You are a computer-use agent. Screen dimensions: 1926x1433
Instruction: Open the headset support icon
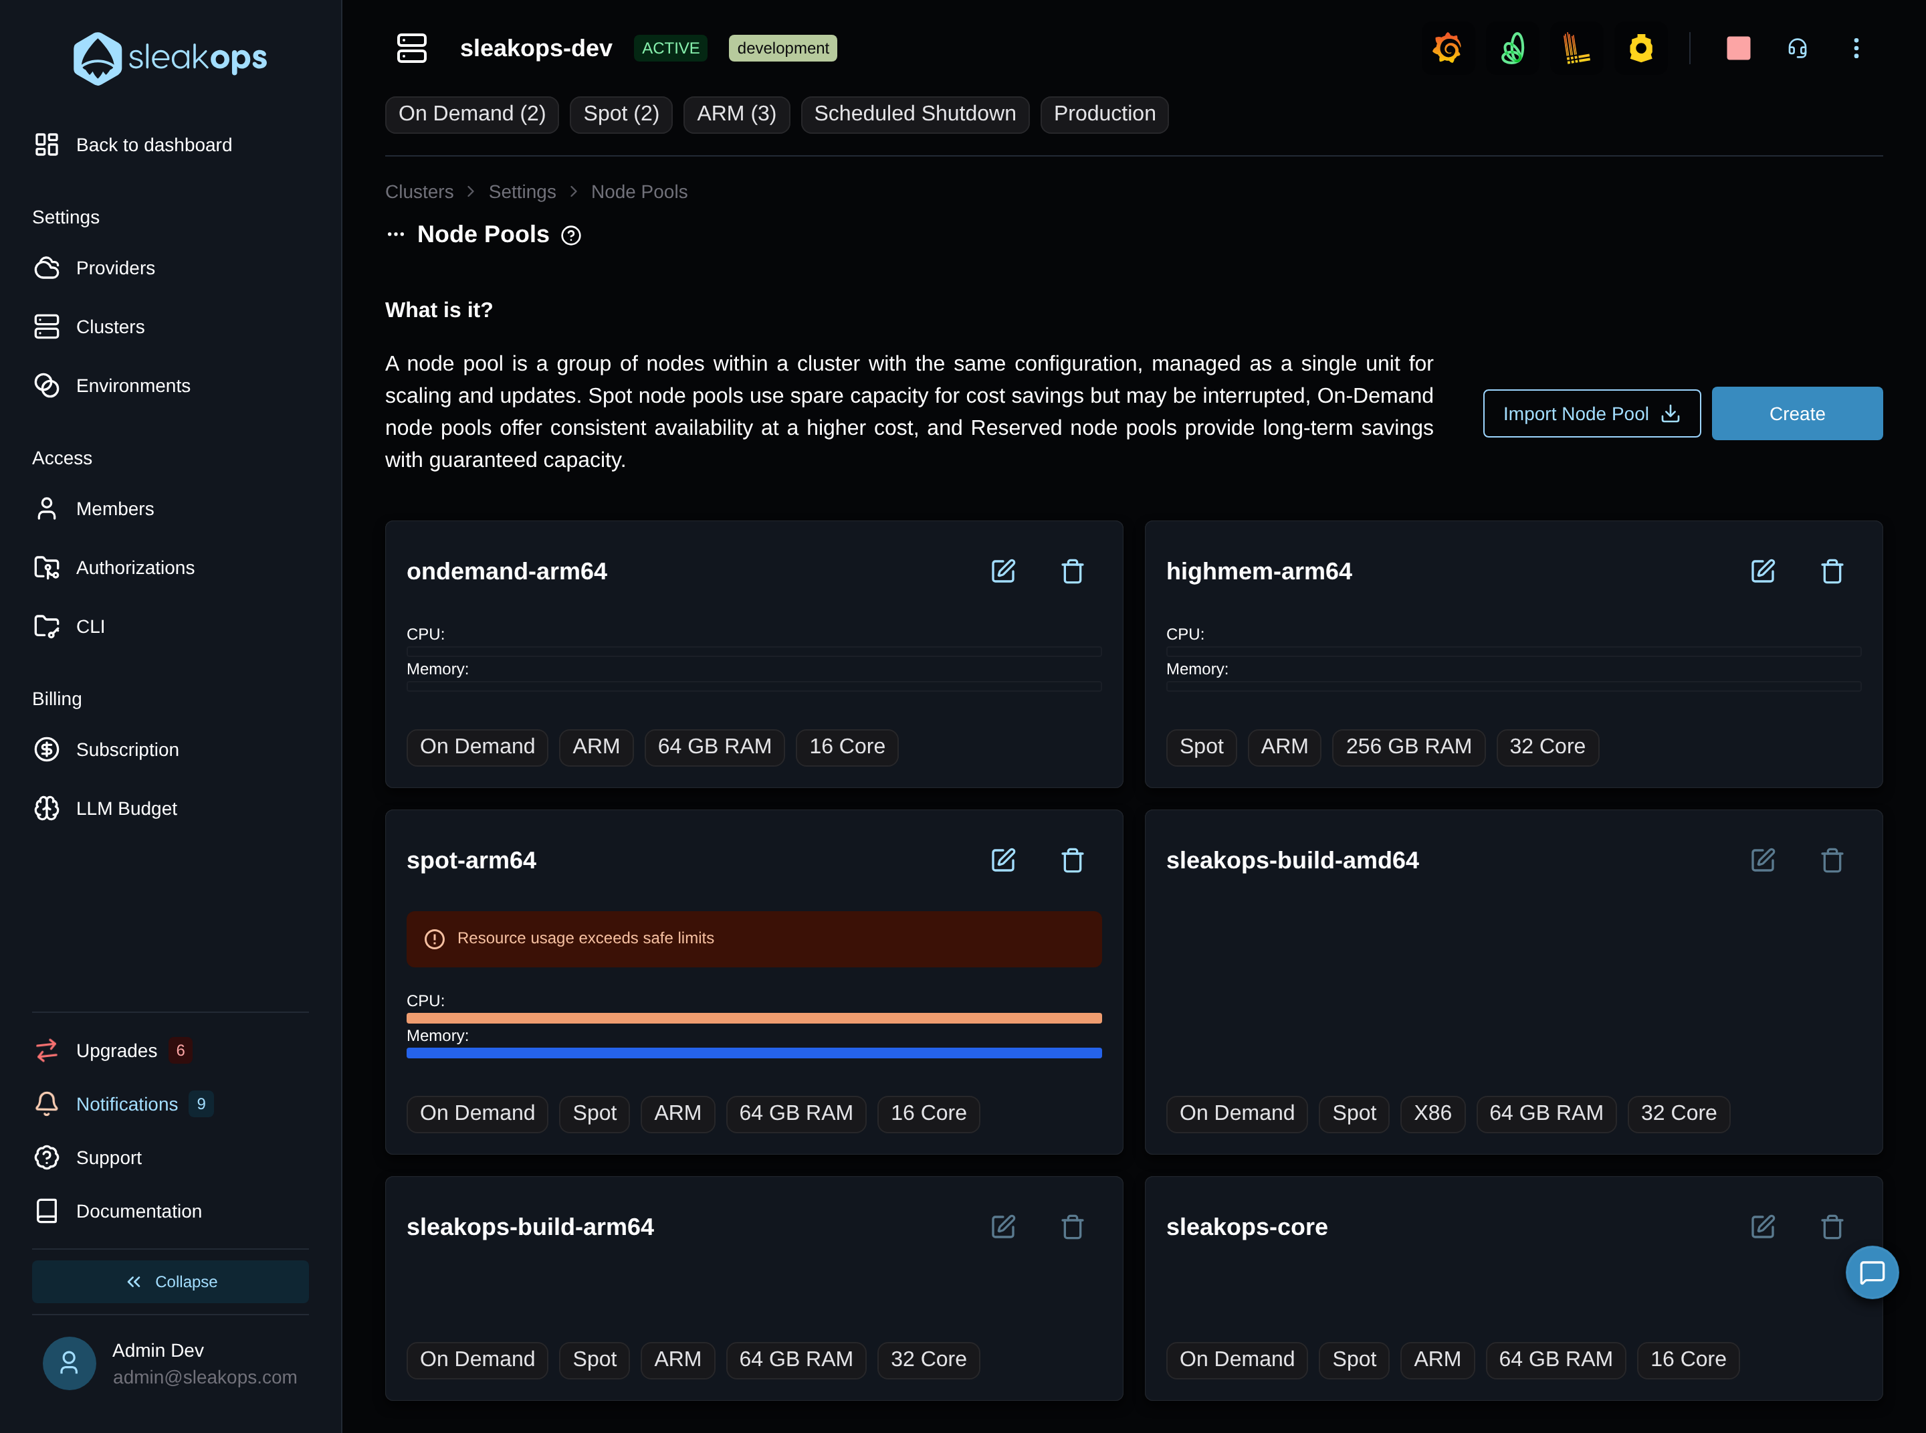[1797, 49]
